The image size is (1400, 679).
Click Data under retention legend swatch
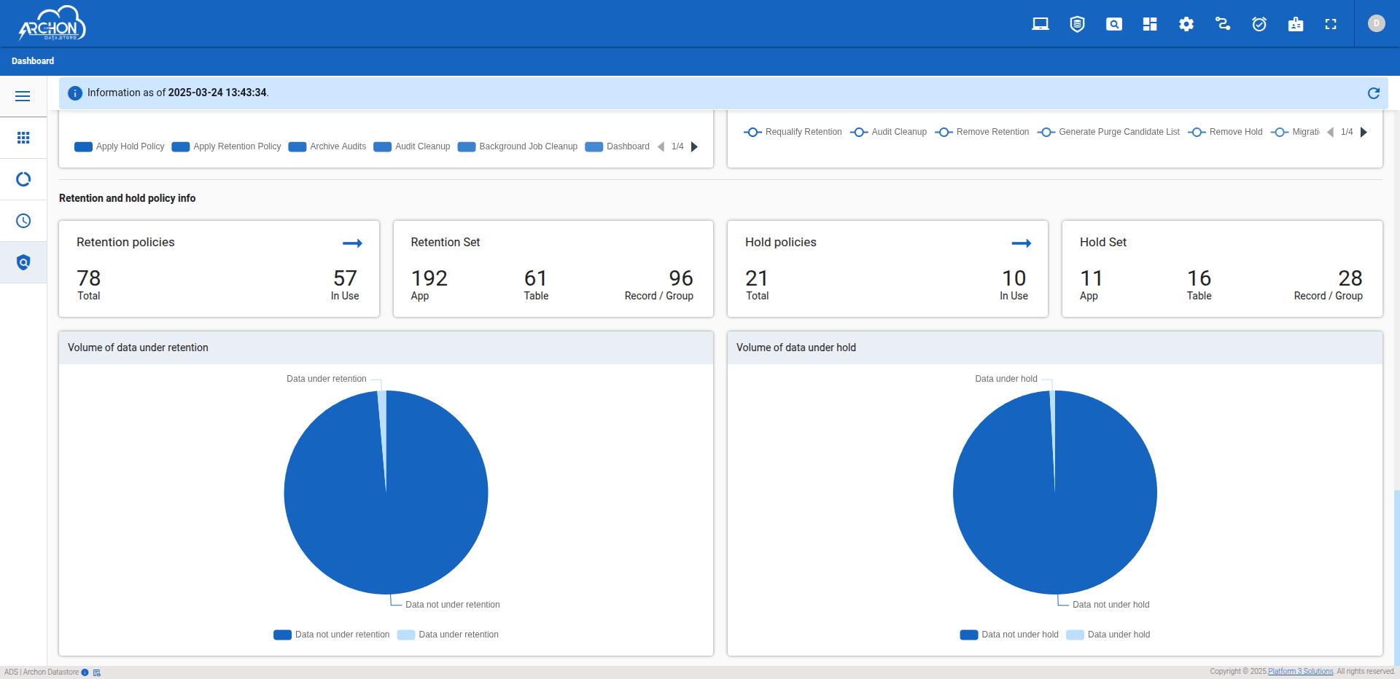406,635
